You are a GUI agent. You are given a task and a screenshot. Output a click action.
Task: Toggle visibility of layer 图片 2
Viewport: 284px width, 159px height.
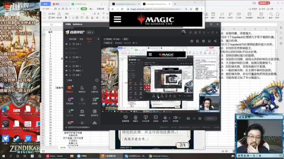[x=66, y=61]
